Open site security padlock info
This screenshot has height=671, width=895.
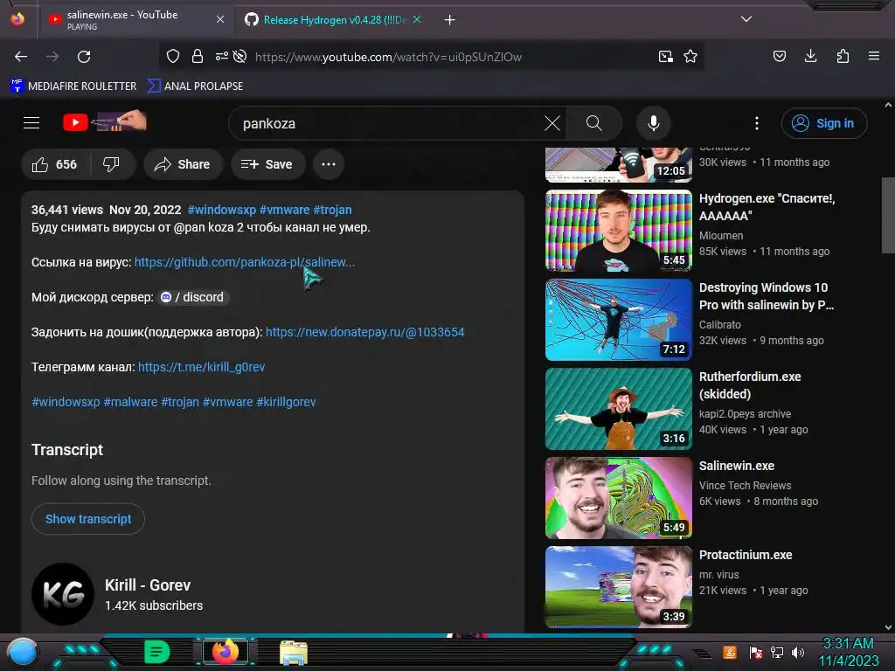pyautogui.click(x=198, y=56)
